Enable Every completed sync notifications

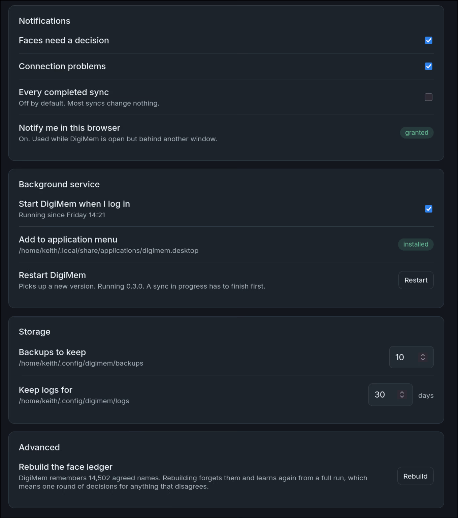pyautogui.click(x=428, y=97)
